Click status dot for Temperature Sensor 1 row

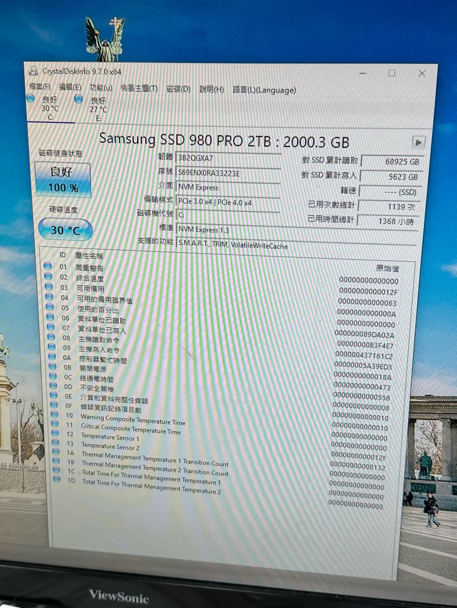[x=55, y=433]
